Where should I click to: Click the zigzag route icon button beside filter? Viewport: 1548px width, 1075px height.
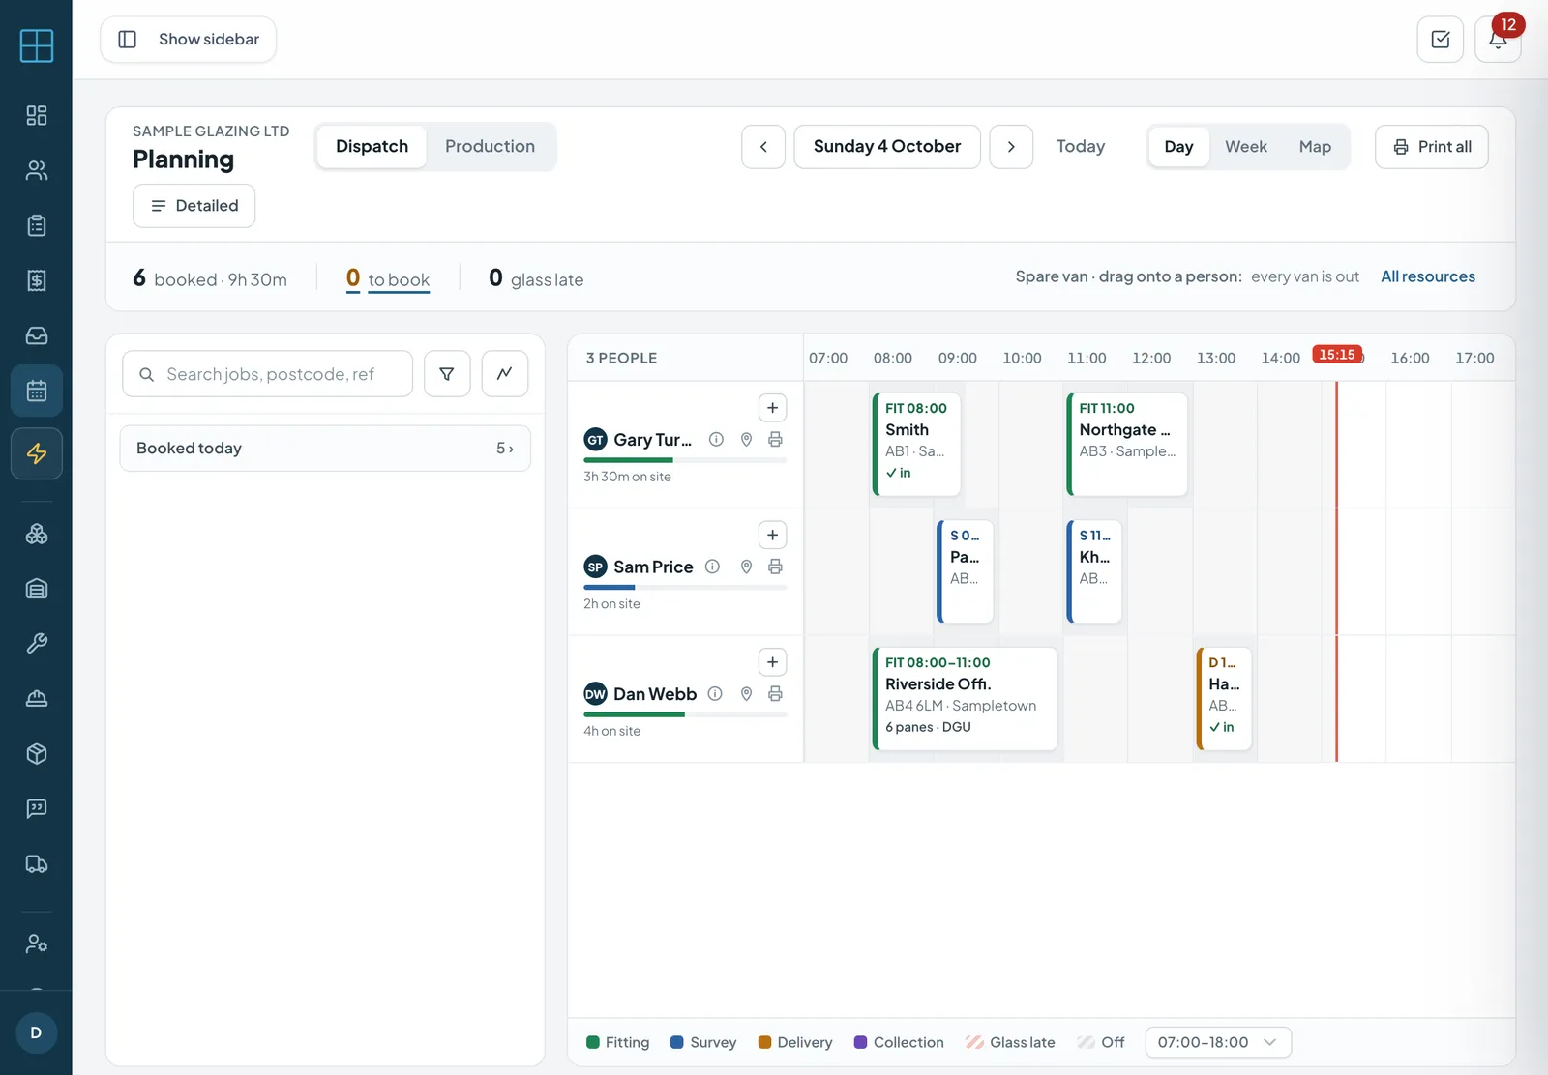point(505,374)
